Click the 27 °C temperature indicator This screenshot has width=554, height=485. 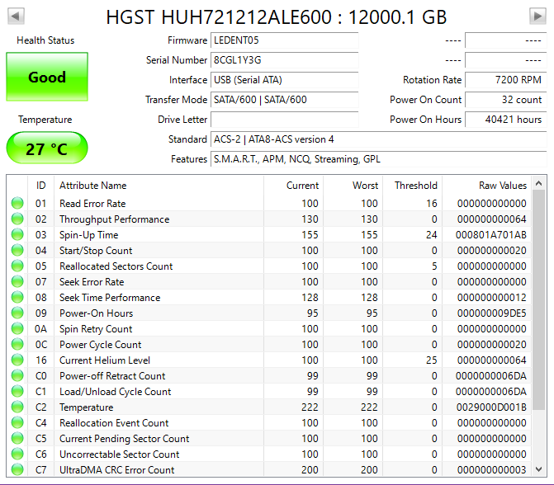[46, 149]
